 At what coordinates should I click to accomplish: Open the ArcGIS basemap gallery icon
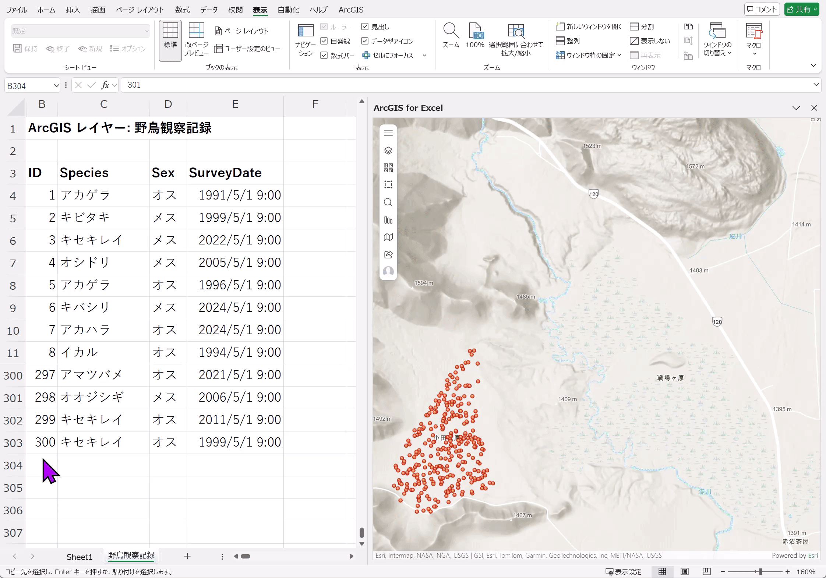(388, 168)
